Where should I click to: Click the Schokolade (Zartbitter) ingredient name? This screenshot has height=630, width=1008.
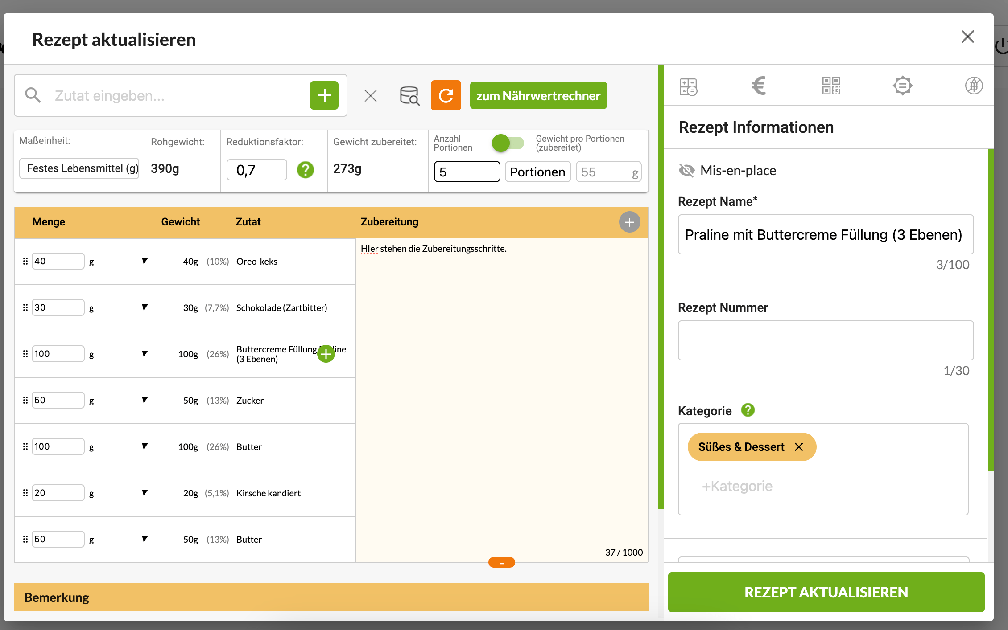[x=281, y=308]
